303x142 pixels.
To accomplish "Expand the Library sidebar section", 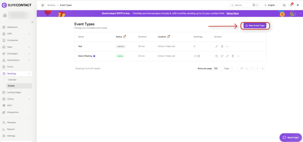I will (16, 99).
